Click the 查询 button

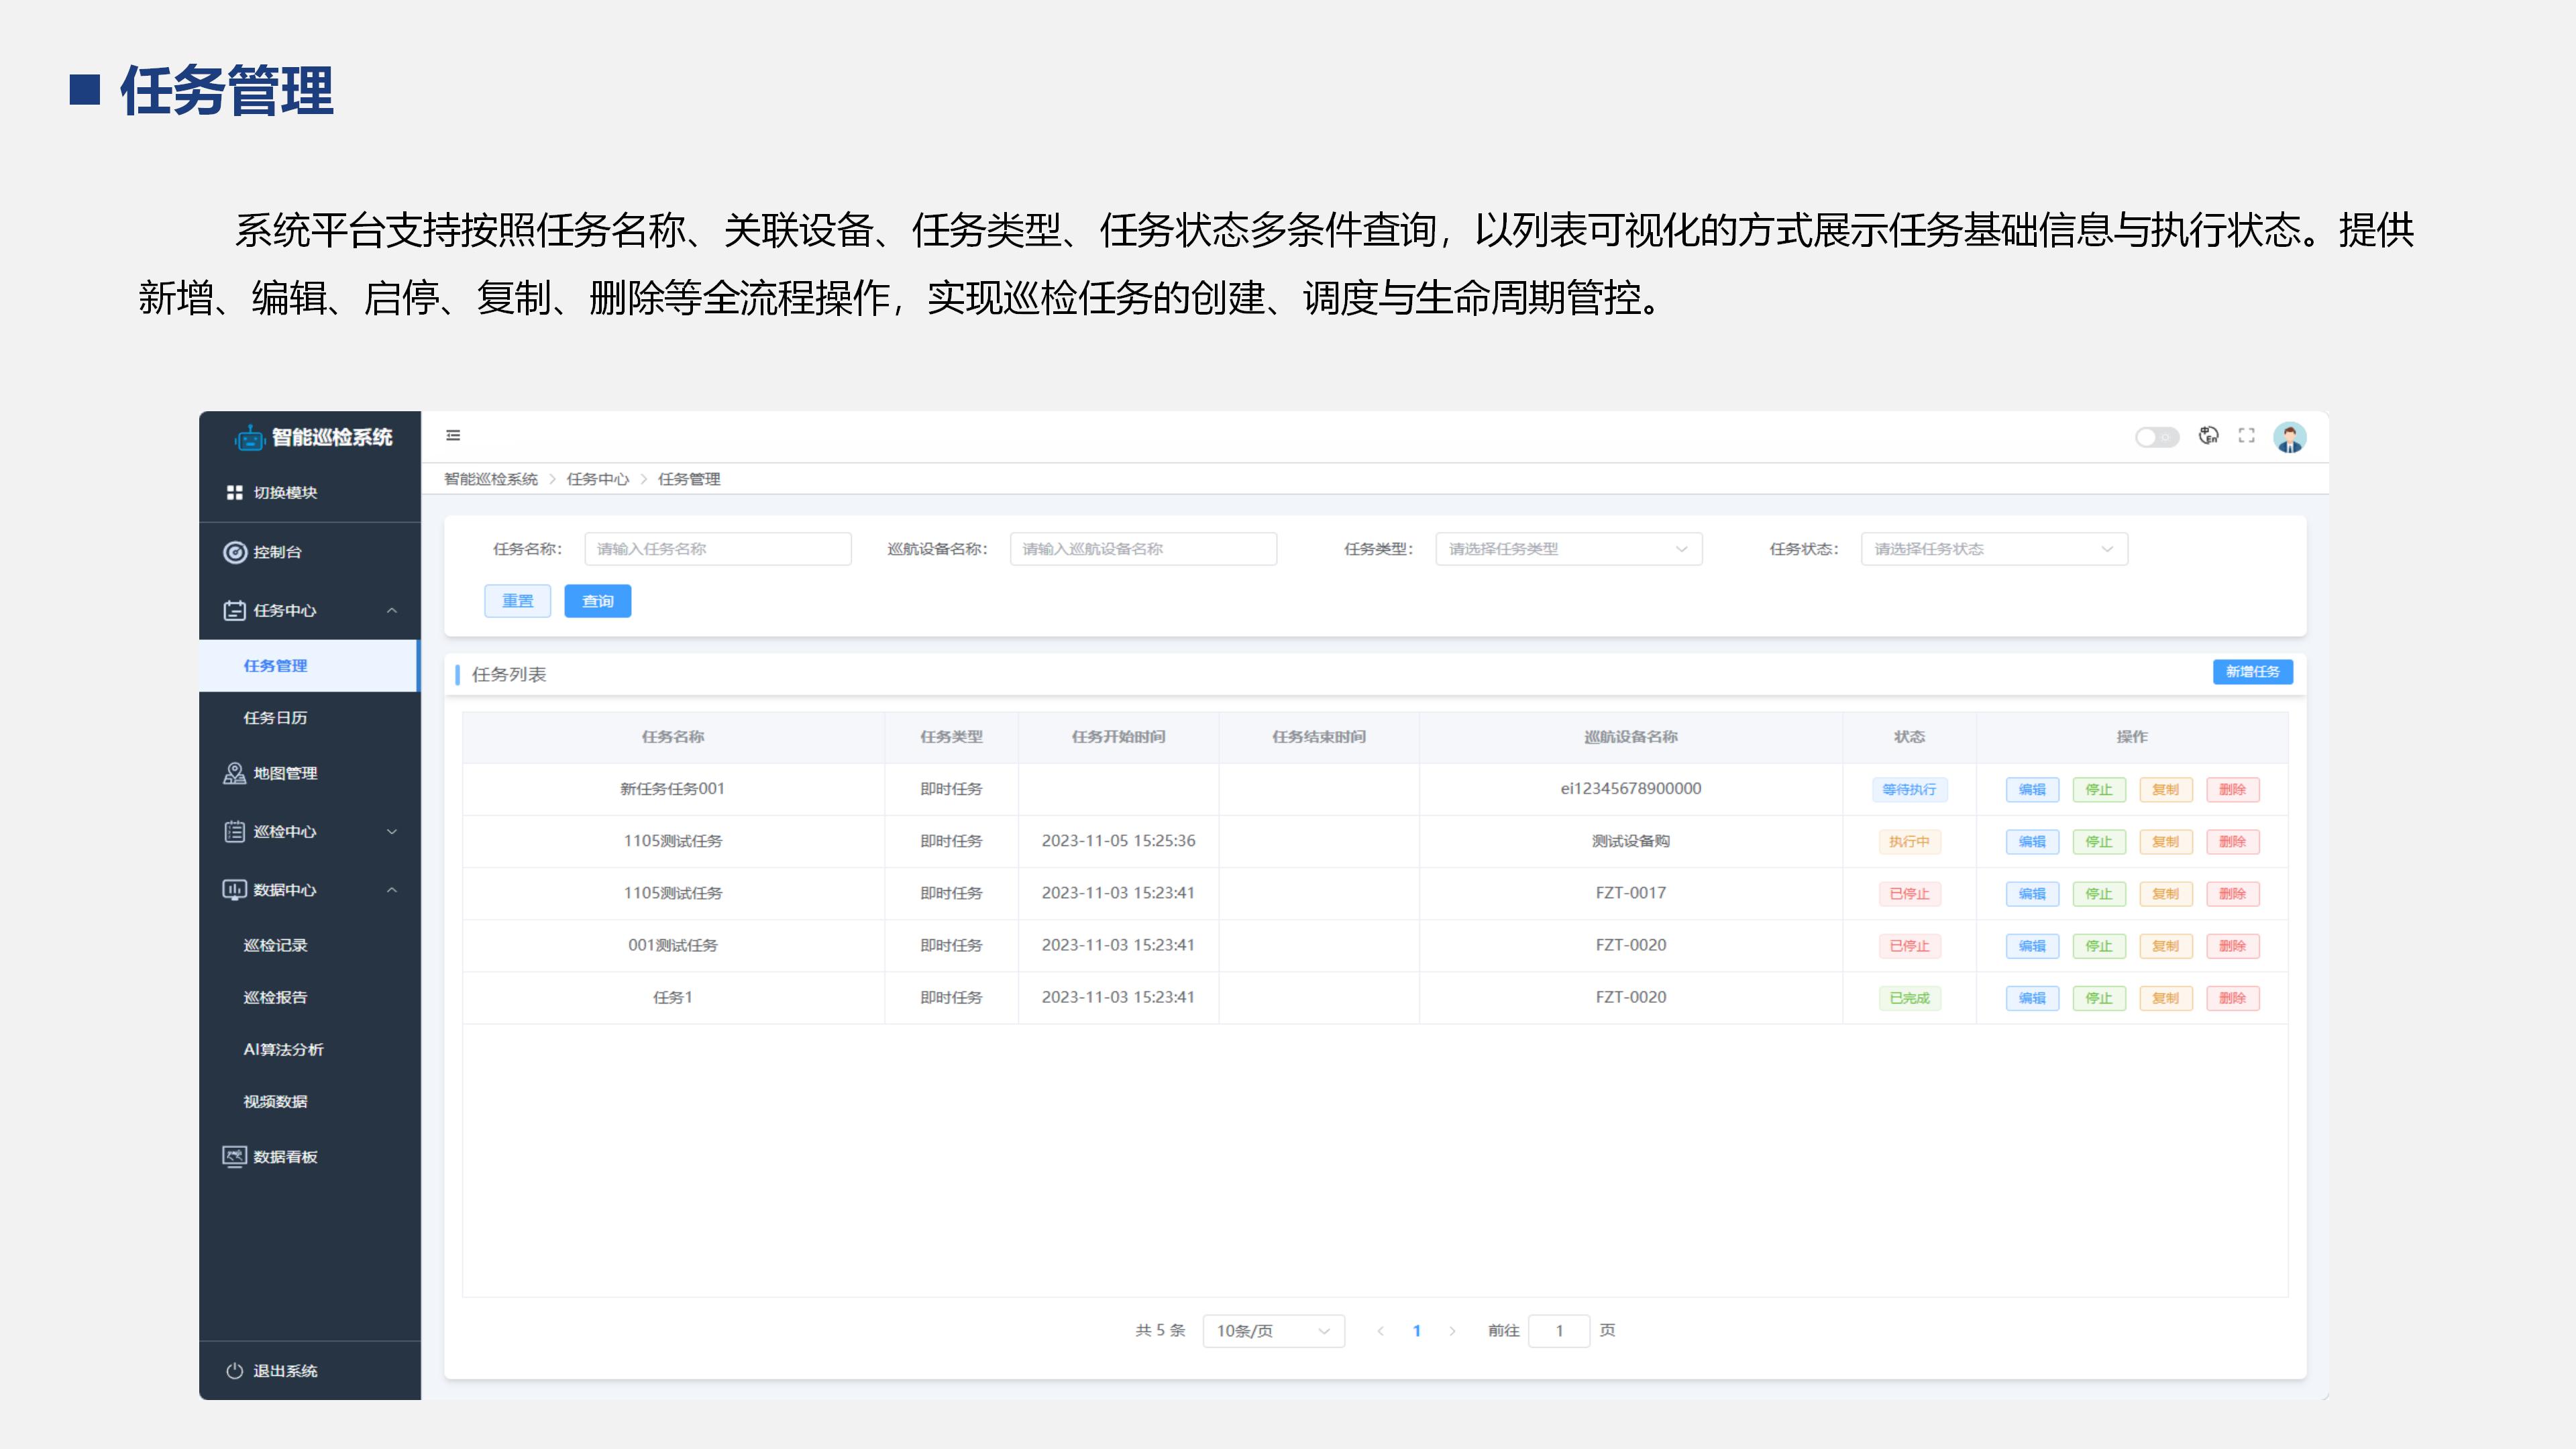pyautogui.click(x=598, y=601)
